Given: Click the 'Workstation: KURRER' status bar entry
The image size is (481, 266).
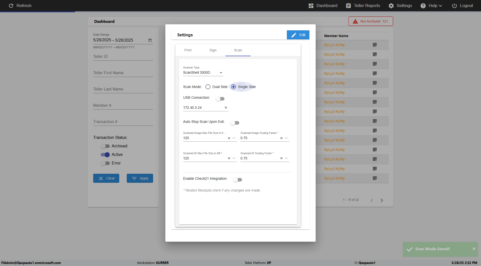Looking at the screenshot, I should coord(153,263).
